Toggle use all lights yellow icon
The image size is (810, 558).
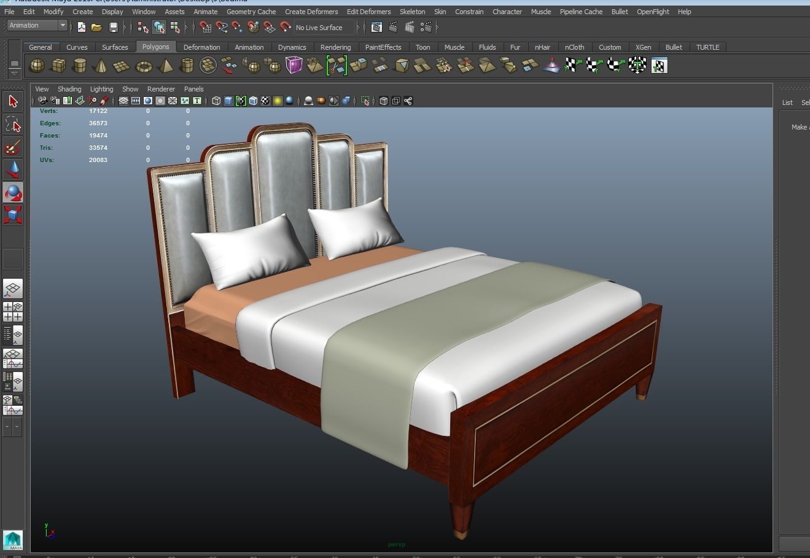click(278, 101)
